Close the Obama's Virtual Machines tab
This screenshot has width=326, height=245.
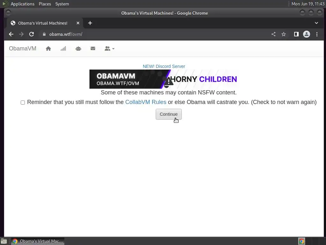(x=78, y=23)
